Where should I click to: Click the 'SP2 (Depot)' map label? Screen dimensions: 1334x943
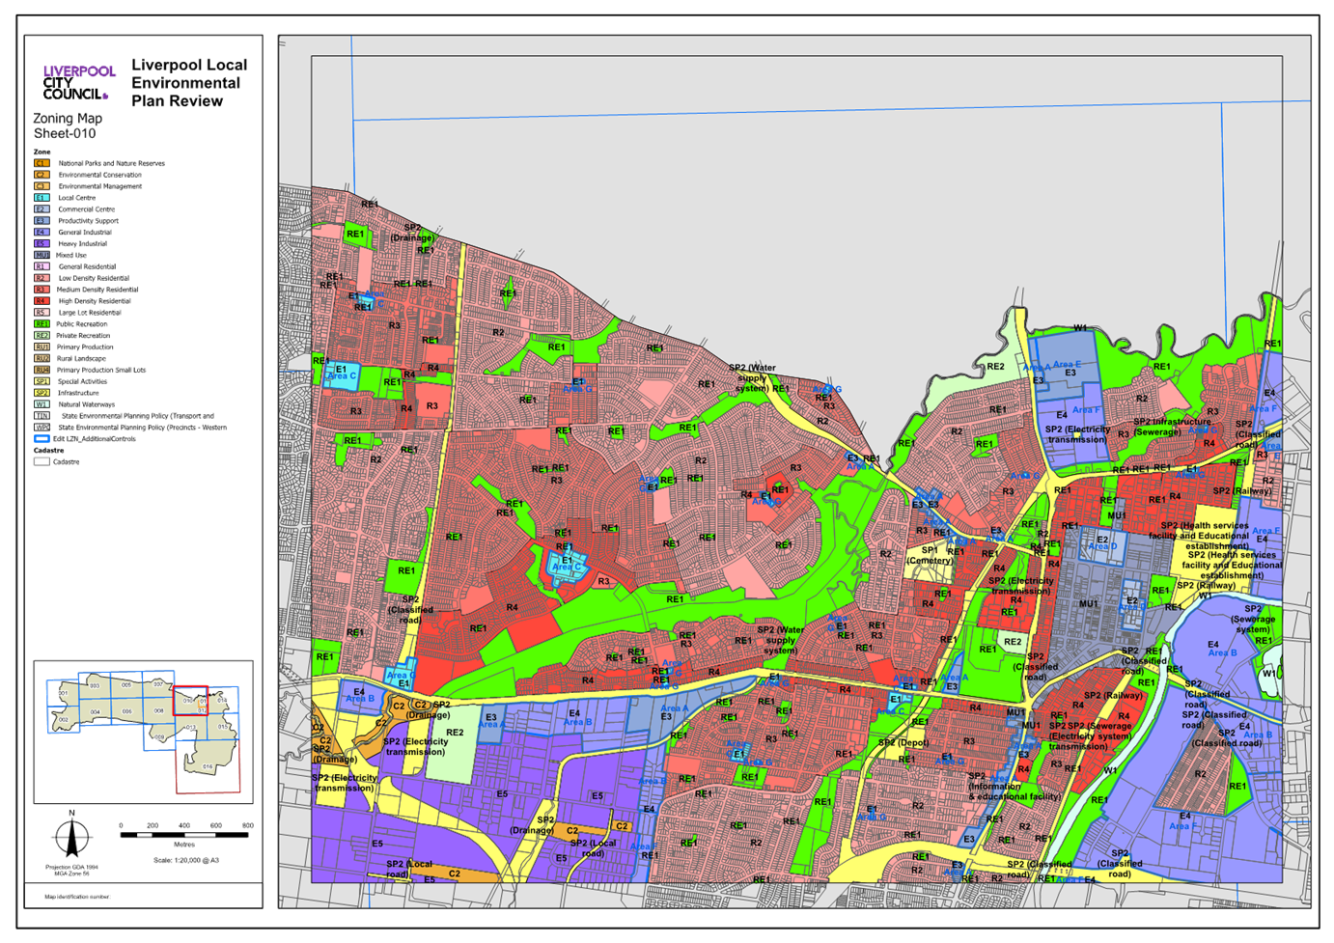pyautogui.click(x=903, y=742)
